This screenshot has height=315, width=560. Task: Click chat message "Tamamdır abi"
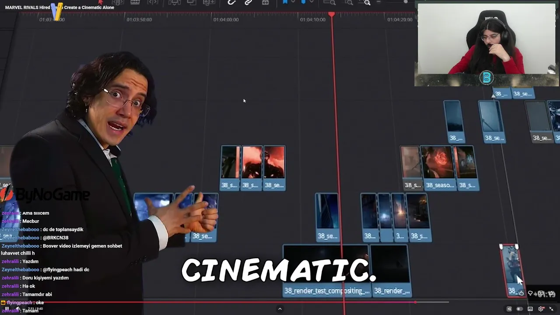tap(37, 294)
